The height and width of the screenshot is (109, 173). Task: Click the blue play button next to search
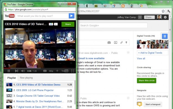71,16
